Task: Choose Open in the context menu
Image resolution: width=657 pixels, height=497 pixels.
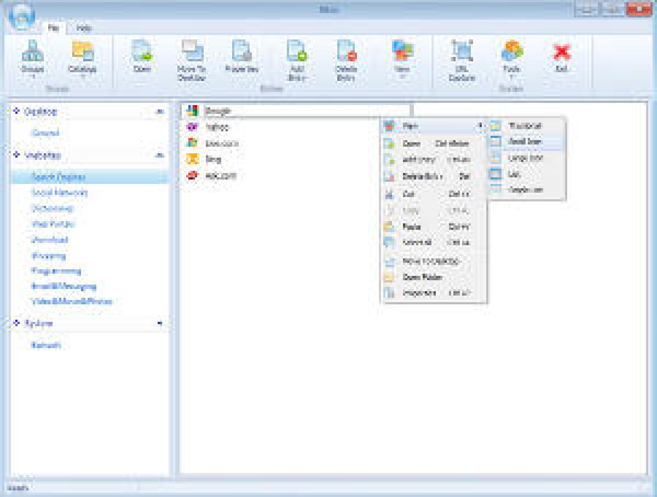Action: 434,144
